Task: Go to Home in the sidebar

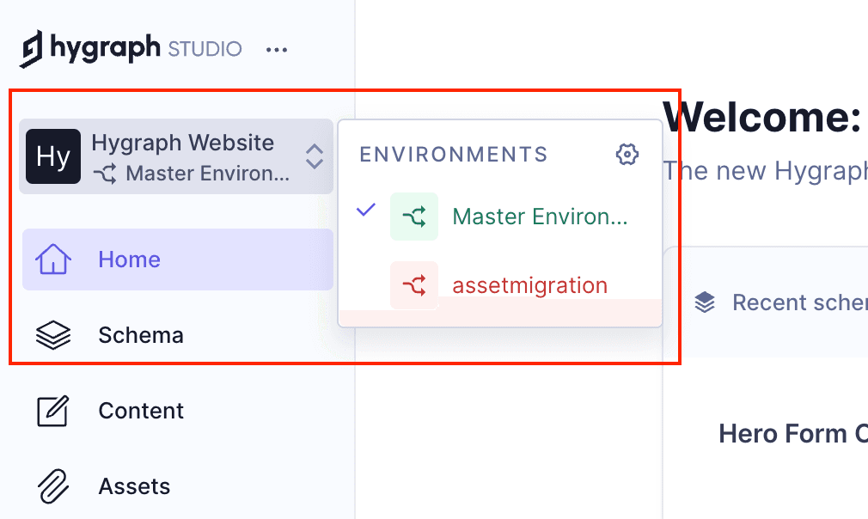Action: [x=129, y=259]
